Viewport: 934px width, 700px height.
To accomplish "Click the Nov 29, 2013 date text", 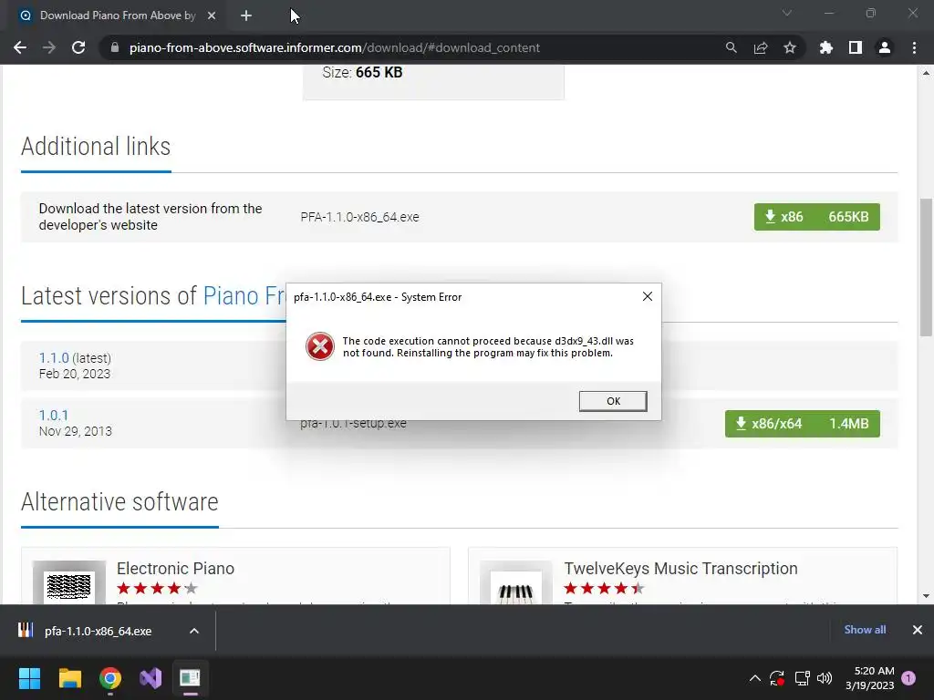I will pyautogui.click(x=75, y=431).
